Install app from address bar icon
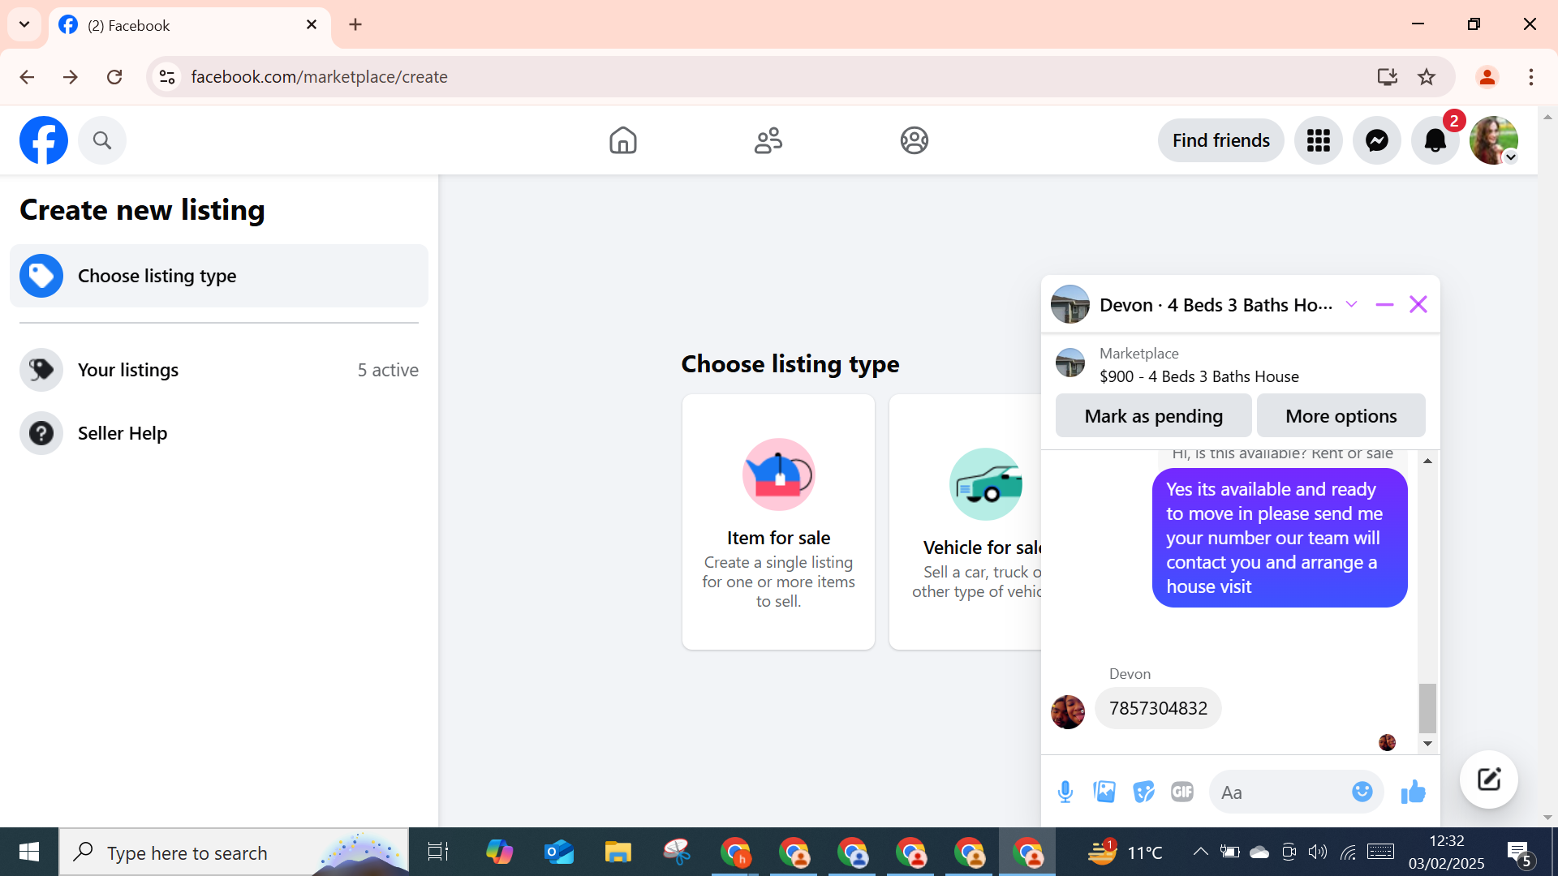 click(x=1388, y=77)
